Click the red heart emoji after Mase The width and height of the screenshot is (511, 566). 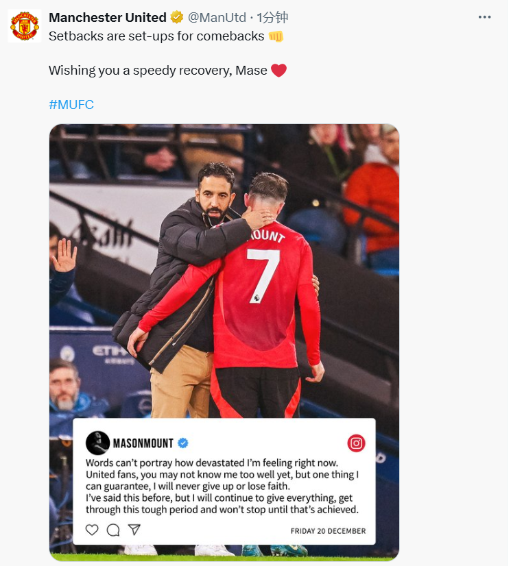[278, 71]
